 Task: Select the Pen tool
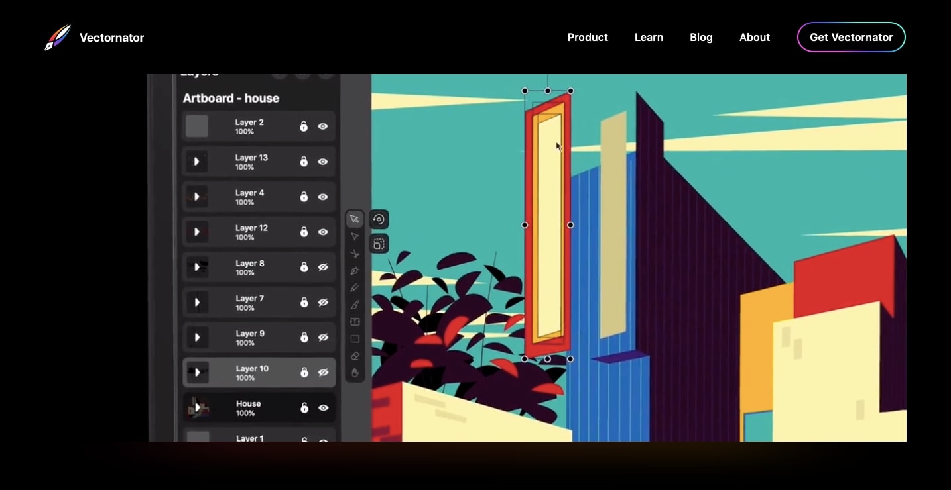tap(355, 271)
